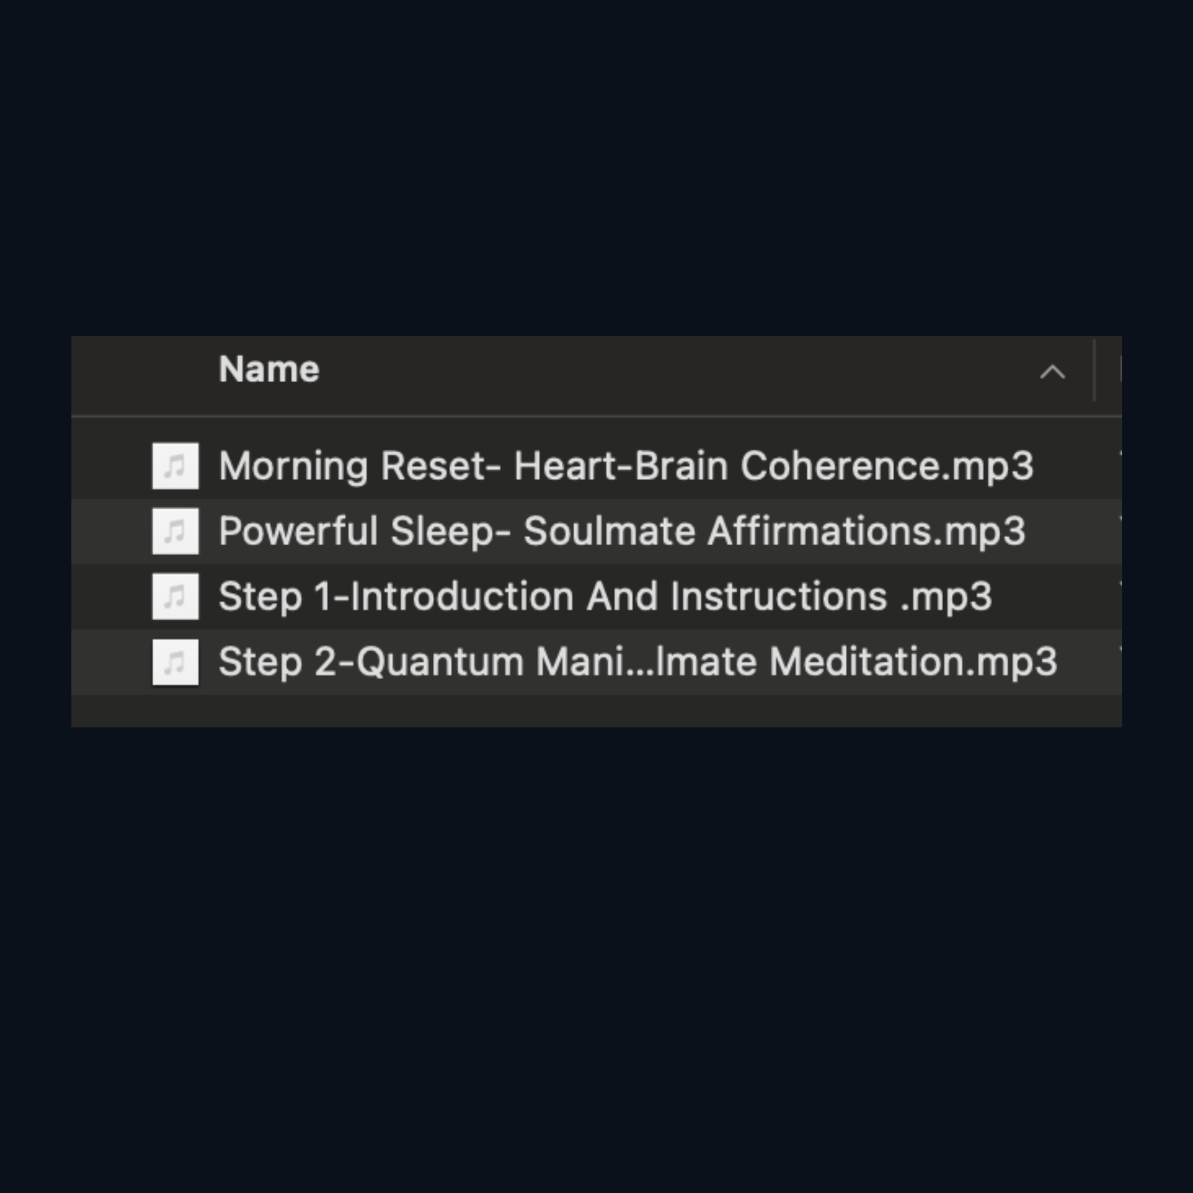Click the word "Meditation" in Step 2 filename
Image resolution: width=1193 pixels, height=1193 pixels.
[x=867, y=662]
